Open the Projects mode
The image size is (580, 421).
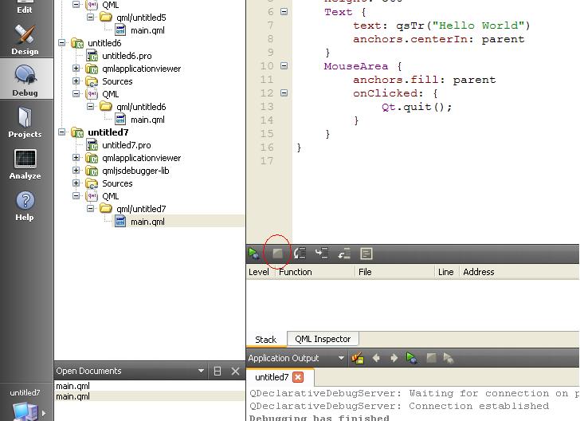point(25,122)
